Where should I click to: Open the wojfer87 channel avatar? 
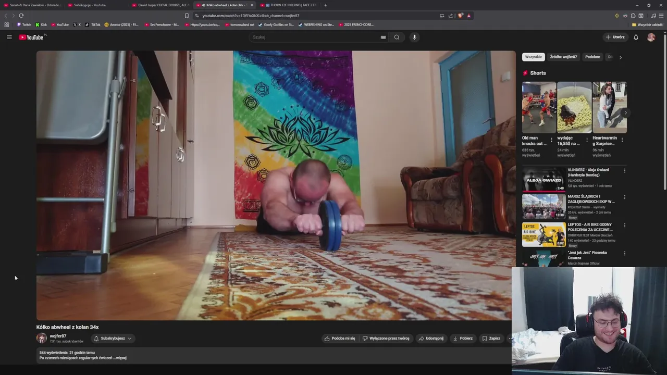(41, 338)
